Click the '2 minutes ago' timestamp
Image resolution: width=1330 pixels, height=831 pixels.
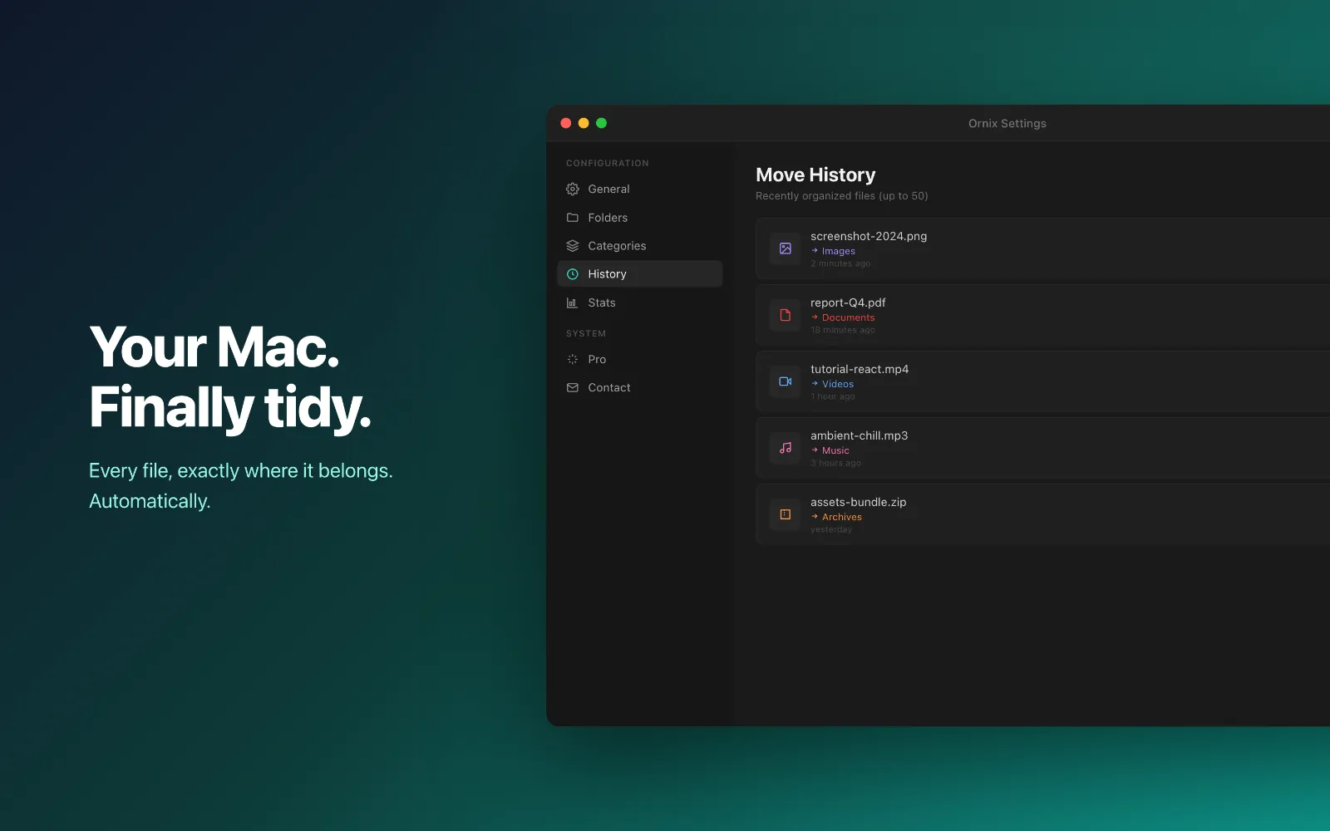pos(840,263)
